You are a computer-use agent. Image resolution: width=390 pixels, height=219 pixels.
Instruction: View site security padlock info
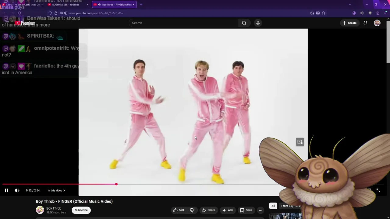56,13
